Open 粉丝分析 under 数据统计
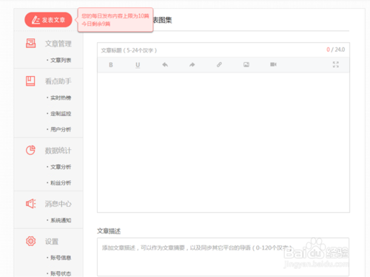The height and width of the screenshot is (277, 370). 61,182
